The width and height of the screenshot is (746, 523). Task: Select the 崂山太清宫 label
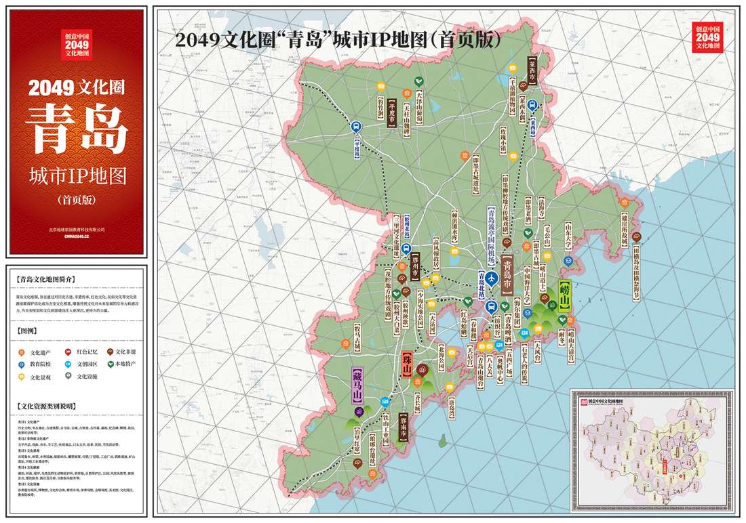pos(571,347)
